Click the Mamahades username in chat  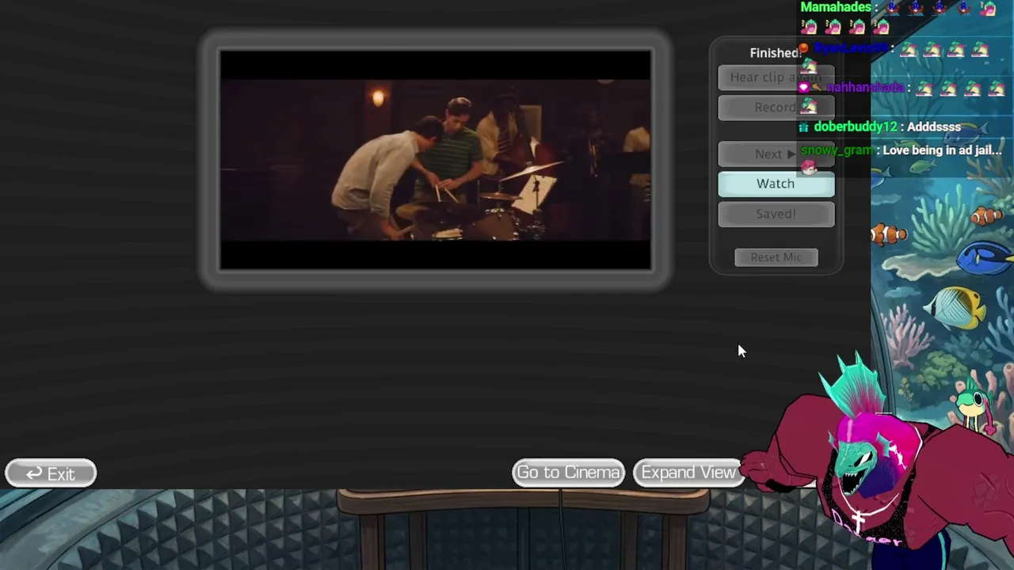[836, 7]
